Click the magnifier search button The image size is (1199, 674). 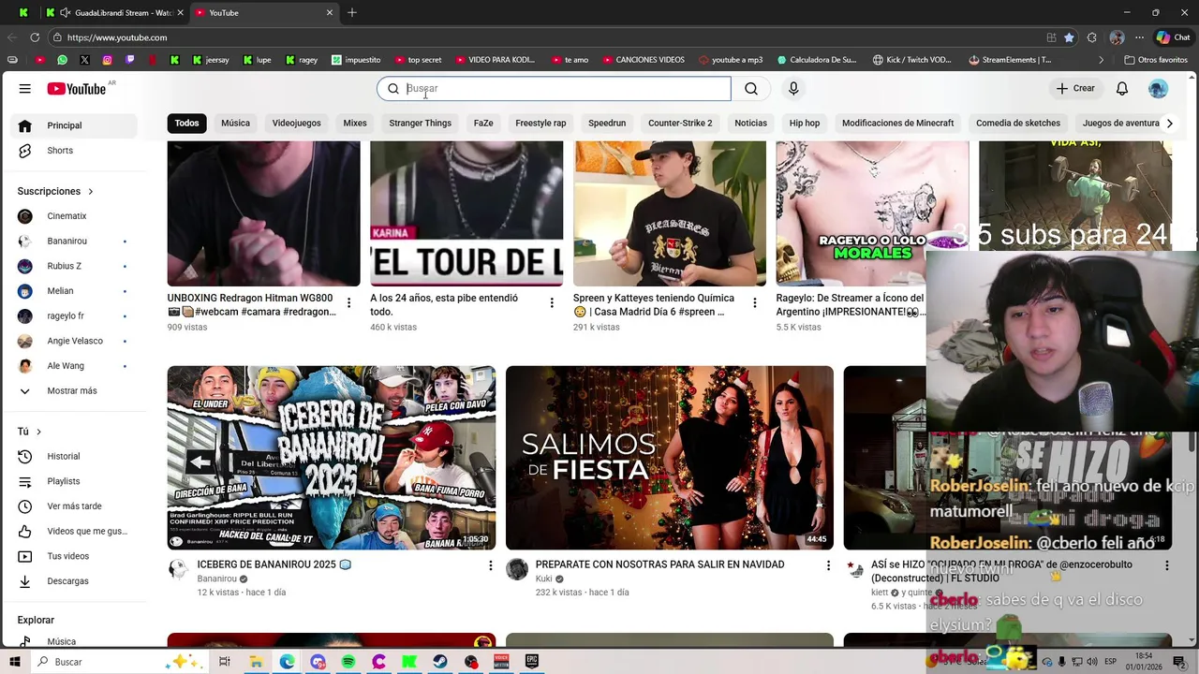pyautogui.click(x=751, y=88)
